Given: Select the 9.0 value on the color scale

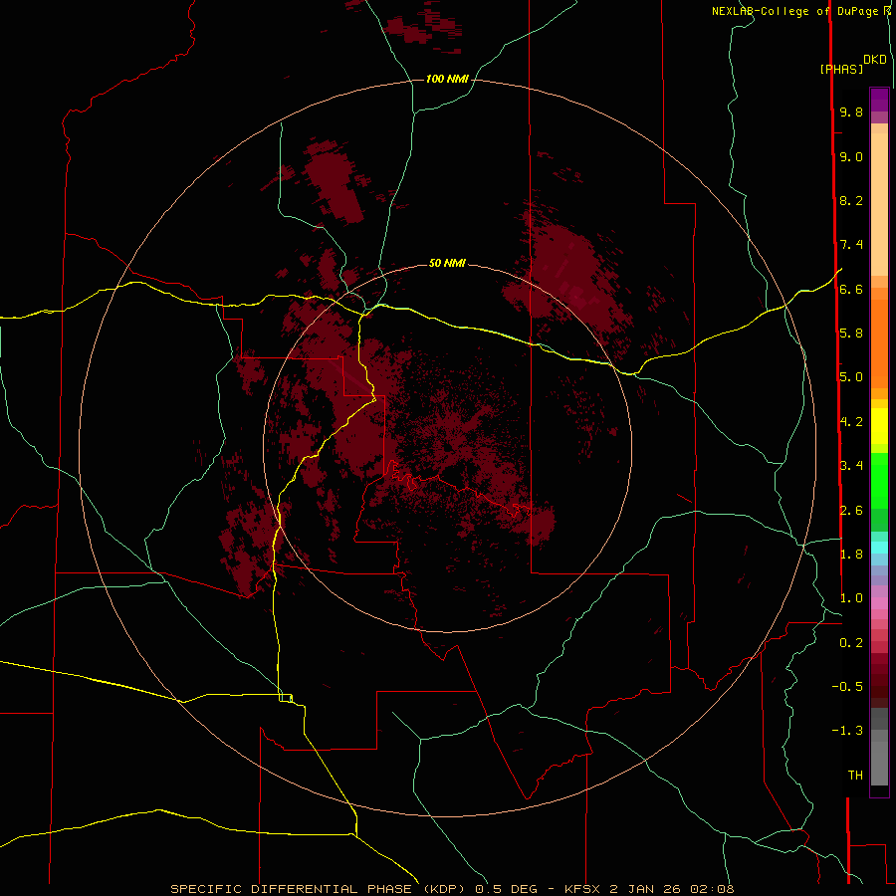Looking at the screenshot, I should (x=851, y=157).
